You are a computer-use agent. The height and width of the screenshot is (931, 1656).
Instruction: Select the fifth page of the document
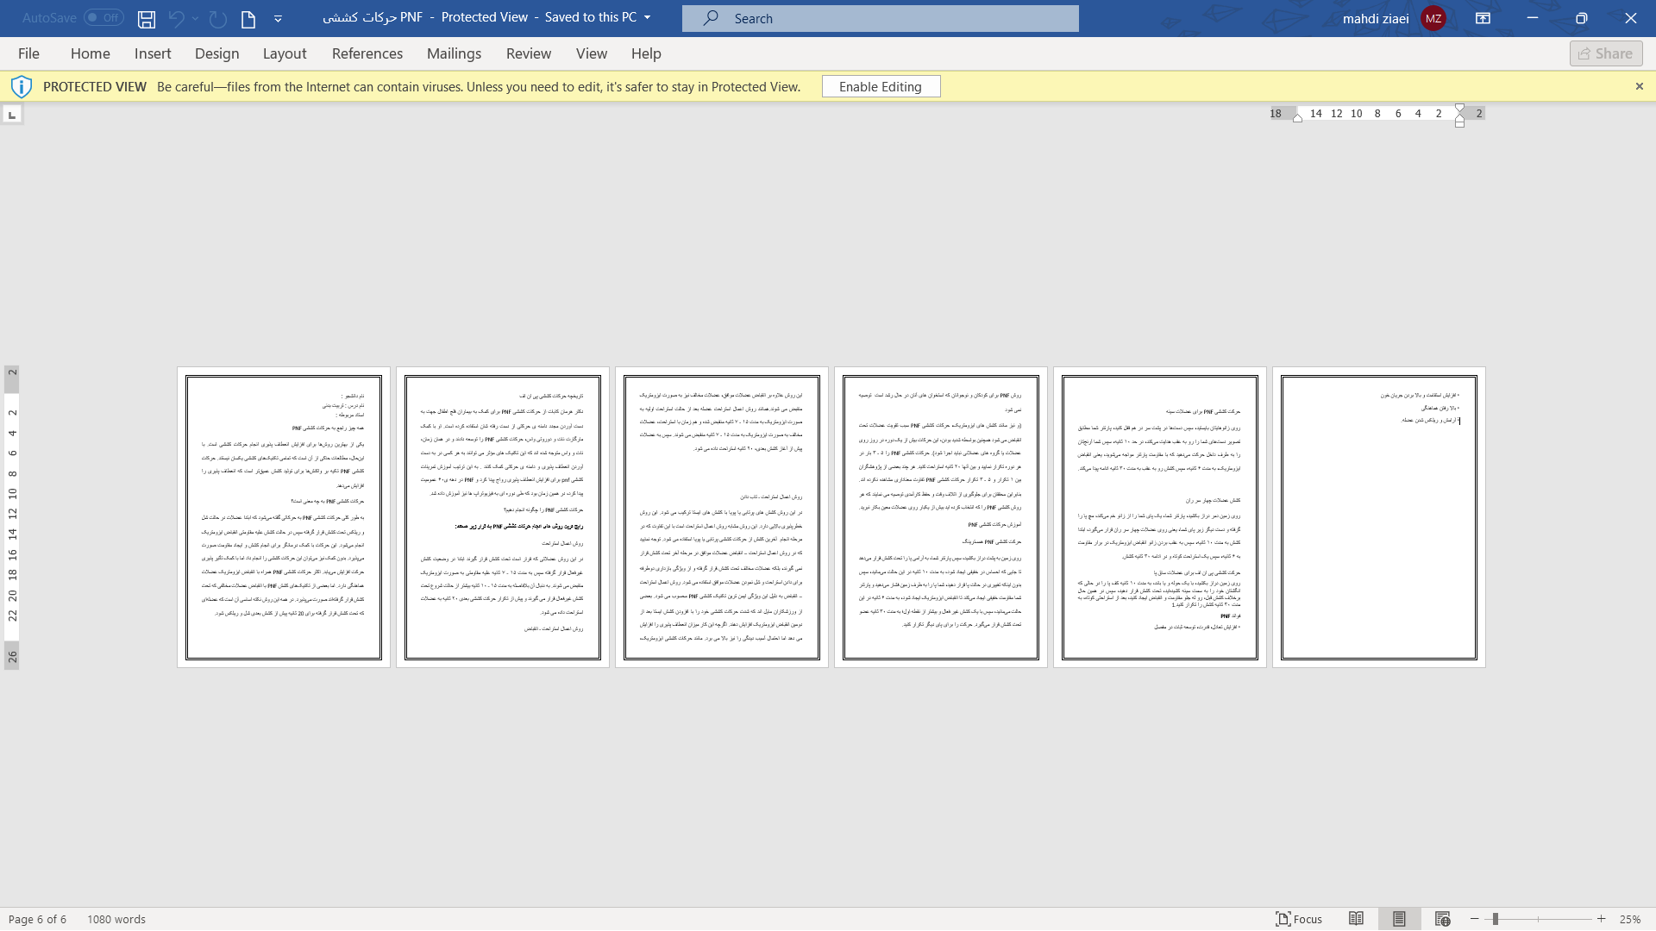[x=1160, y=517]
